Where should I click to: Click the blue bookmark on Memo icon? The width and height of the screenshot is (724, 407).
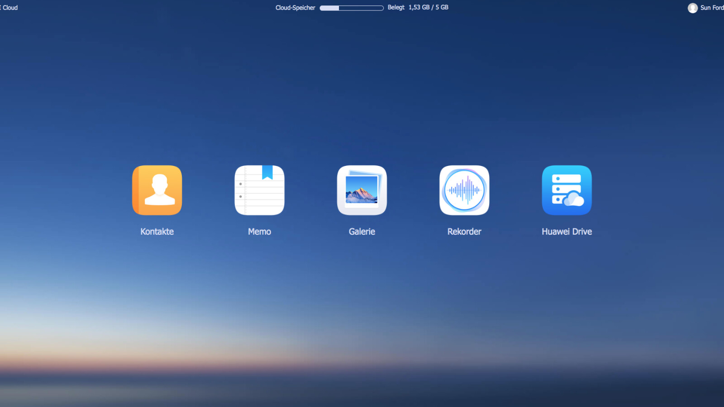[x=267, y=172]
